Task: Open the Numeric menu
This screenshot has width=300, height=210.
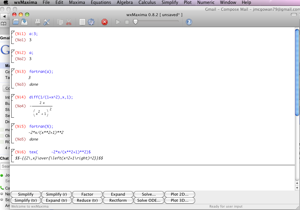Action: pos(206,2)
